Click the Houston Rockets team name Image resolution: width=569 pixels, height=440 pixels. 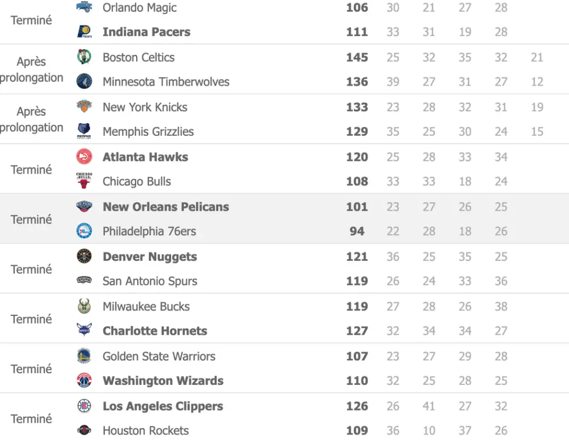tap(146, 431)
